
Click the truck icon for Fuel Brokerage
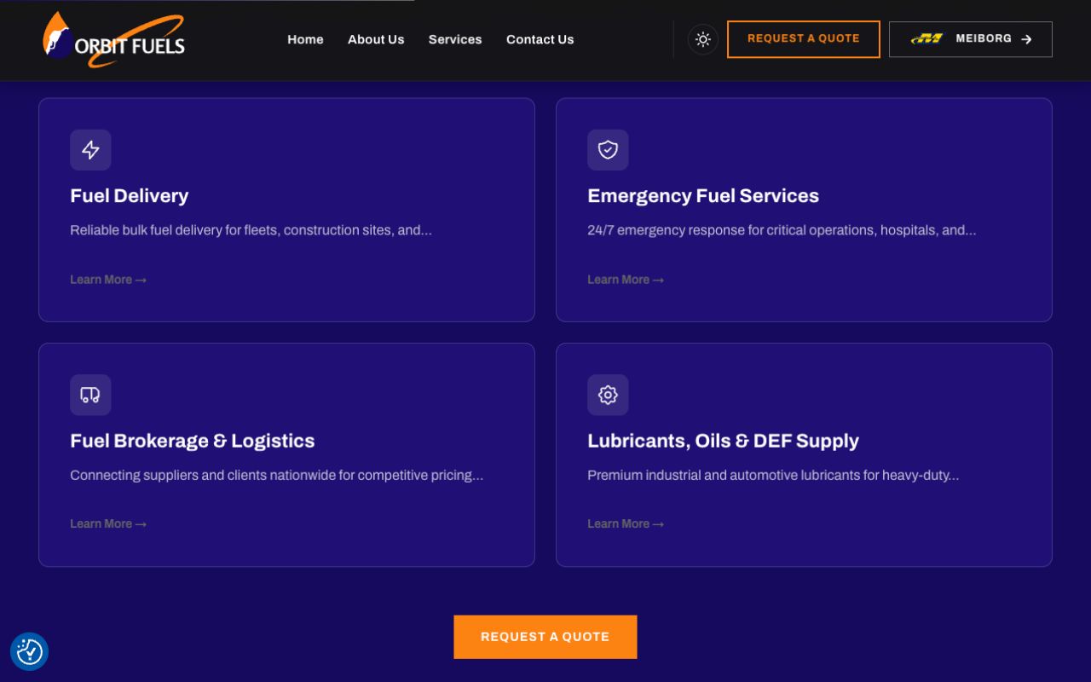click(90, 395)
